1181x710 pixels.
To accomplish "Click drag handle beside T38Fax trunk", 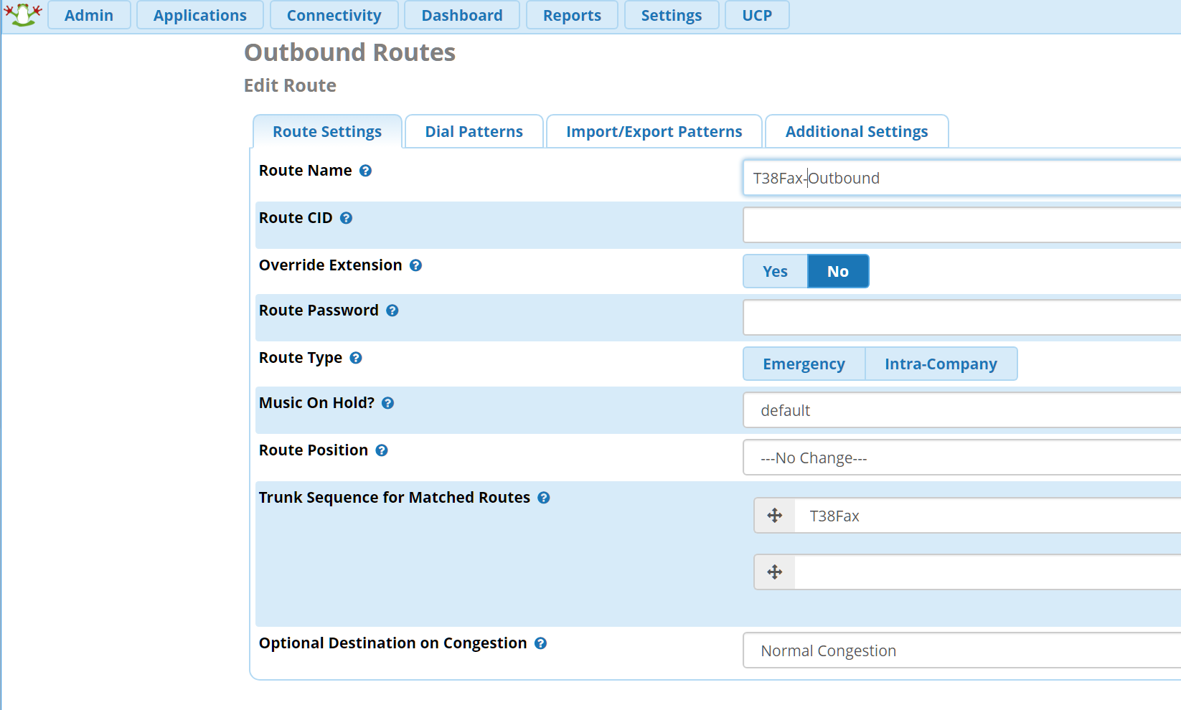I will tap(774, 516).
